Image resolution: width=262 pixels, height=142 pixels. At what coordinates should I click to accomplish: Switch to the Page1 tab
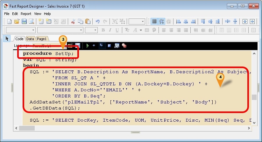[x=41, y=39]
